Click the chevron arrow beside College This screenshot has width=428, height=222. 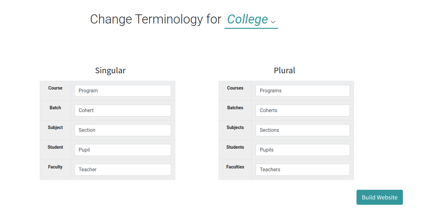click(x=273, y=22)
